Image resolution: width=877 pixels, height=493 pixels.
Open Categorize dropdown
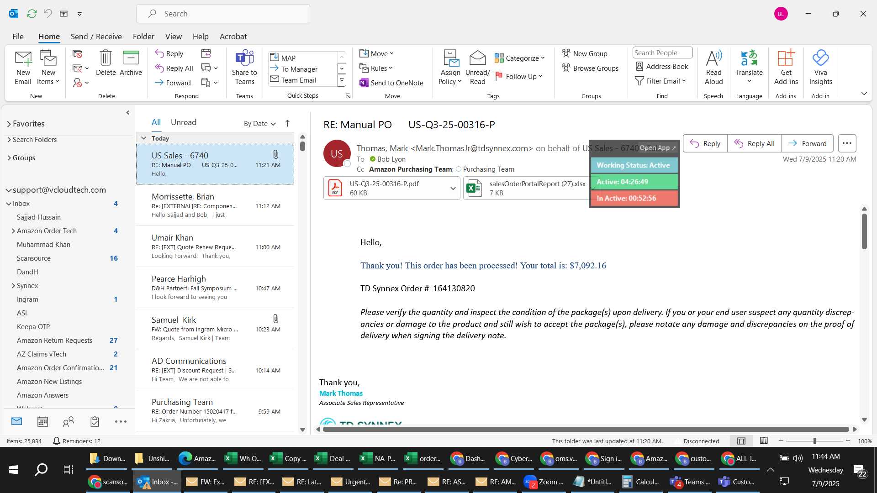[x=520, y=58]
